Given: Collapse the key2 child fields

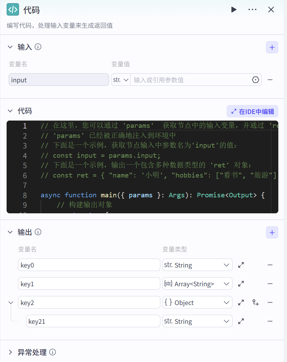Looking at the screenshot, I should pos(10,303).
